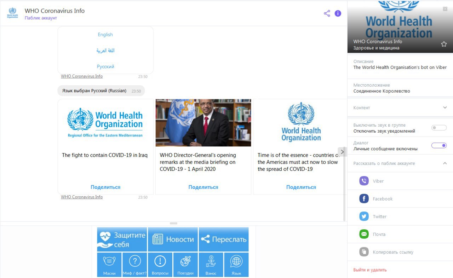The image size is (453, 278).
Task: Open the Миф / факт? keyboard button
Action: 135,265
